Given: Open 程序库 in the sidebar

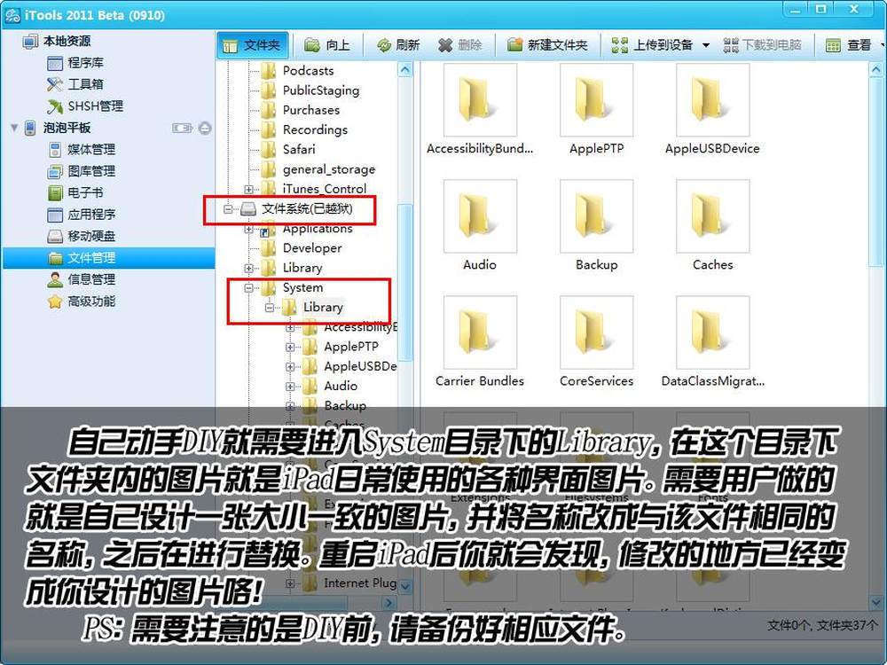Looking at the screenshot, I should tap(85, 62).
